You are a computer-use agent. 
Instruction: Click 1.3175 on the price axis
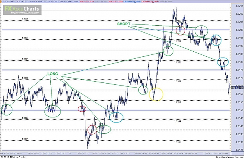(239, 70)
